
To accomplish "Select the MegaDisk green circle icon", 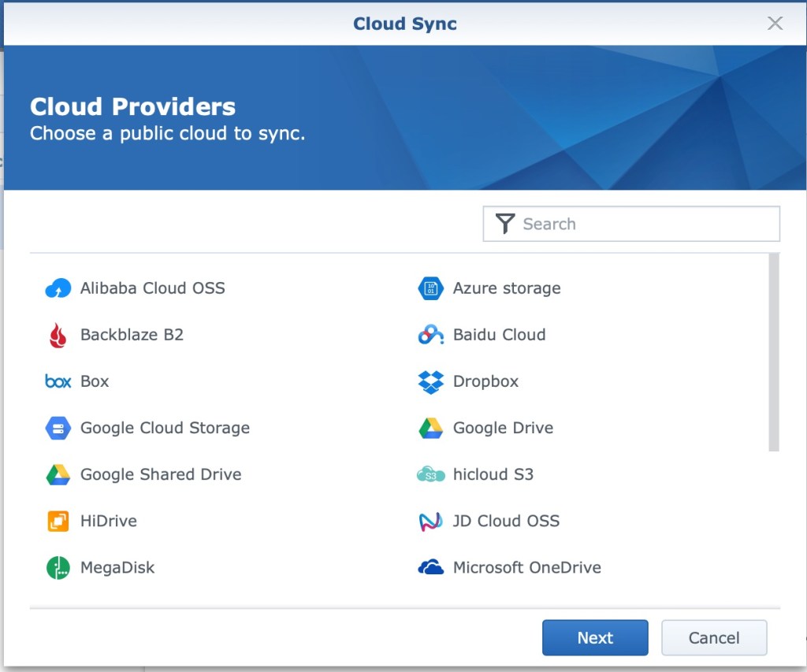I will tap(58, 567).
